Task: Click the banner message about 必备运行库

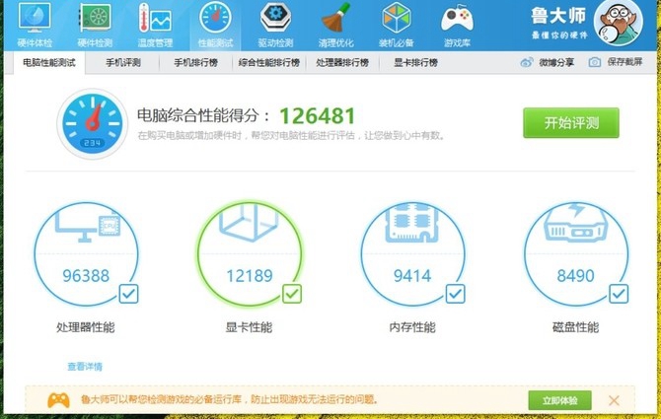Action: (x=228, y=399)
